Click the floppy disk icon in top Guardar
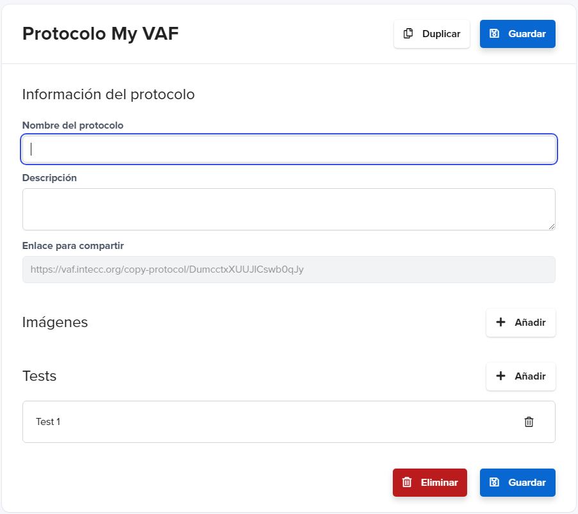 (494, 33)
